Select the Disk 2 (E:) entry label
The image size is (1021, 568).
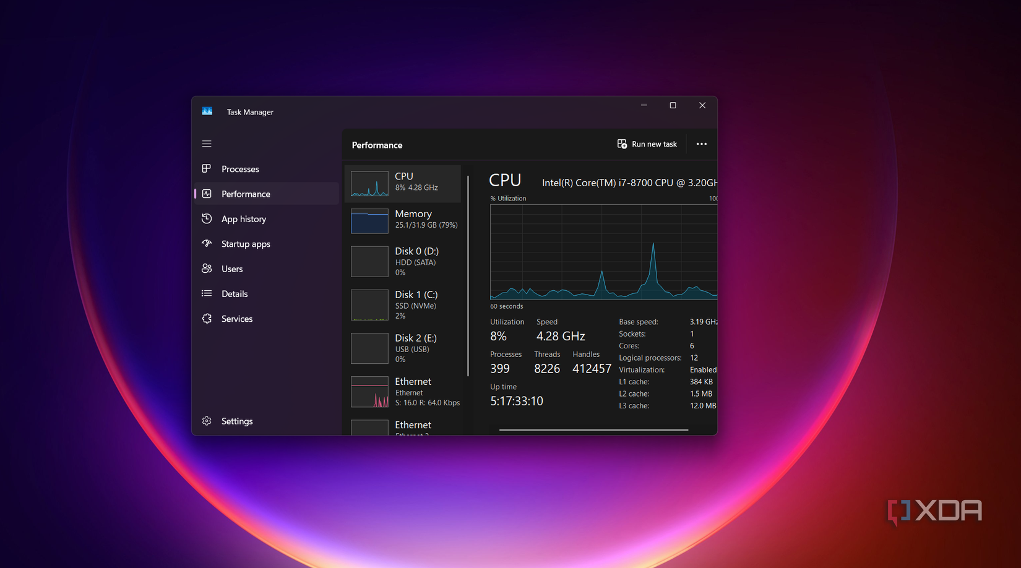click(x=416, y=338)
